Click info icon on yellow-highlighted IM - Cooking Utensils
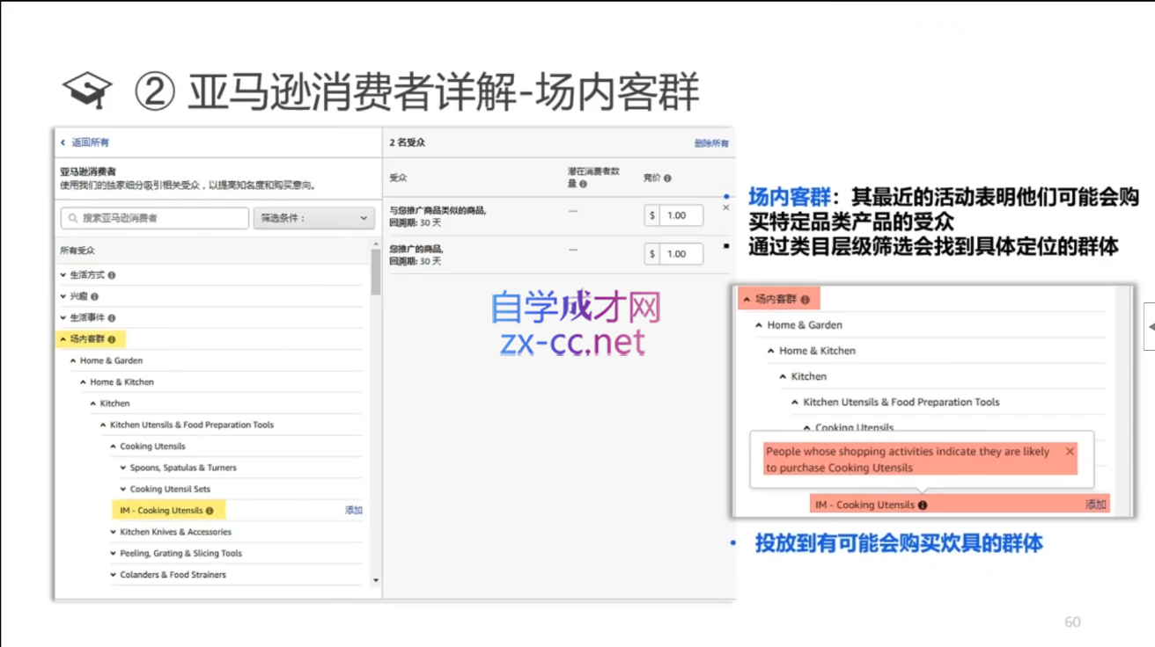 (210, 511)
